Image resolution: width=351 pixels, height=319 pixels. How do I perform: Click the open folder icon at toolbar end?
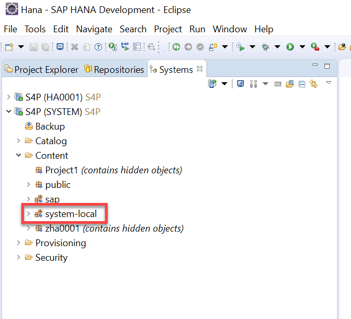pyautogui.click(x=342, y=47)
